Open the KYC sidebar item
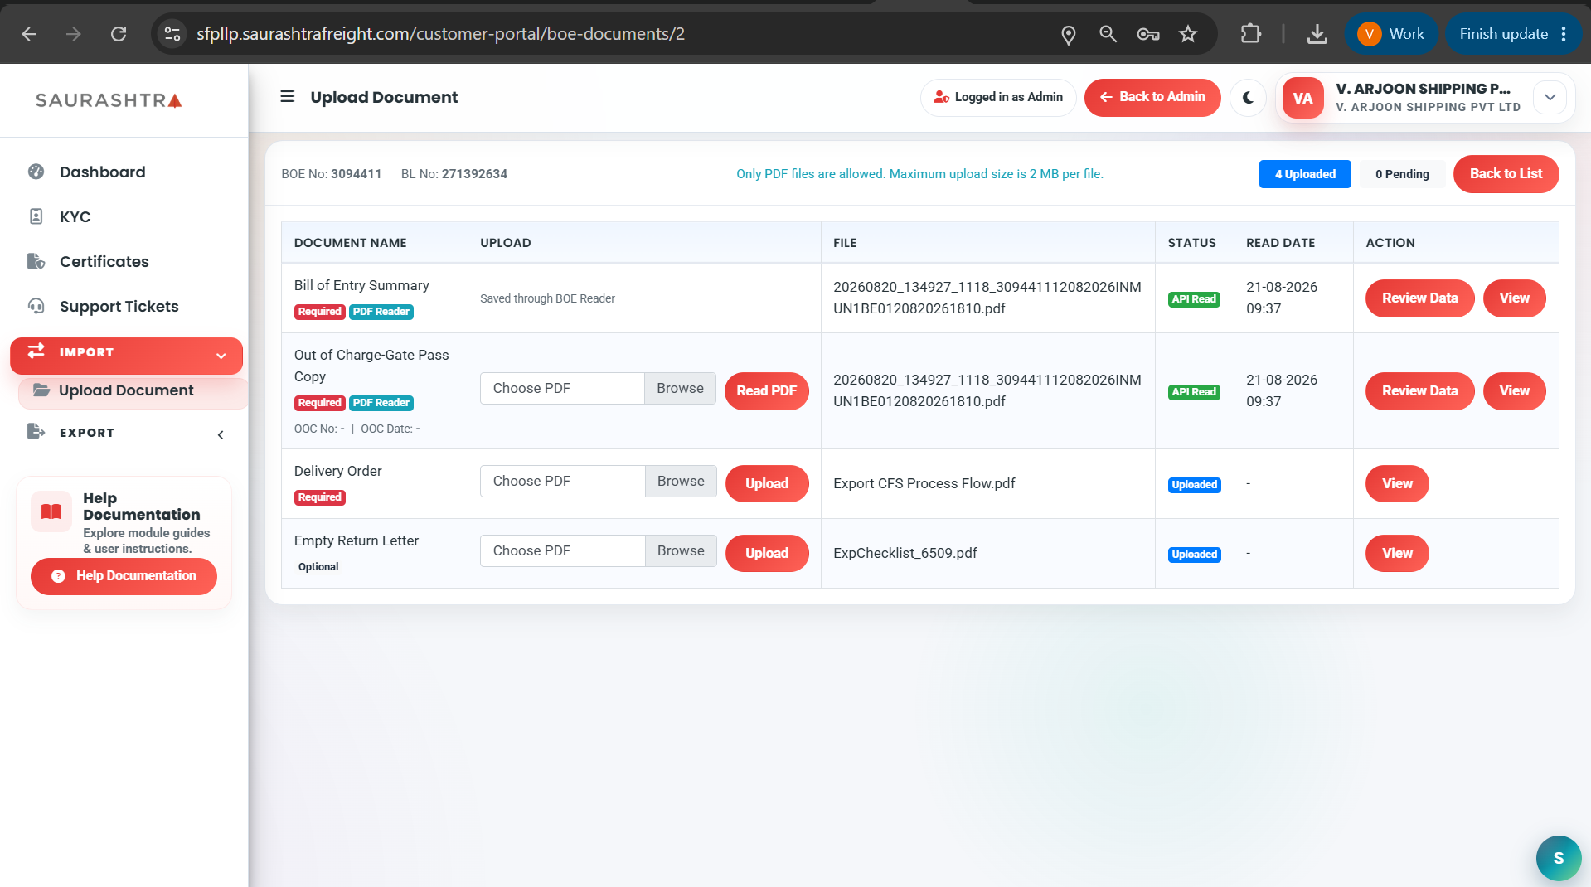This screenshot has width=1591, height=887. (x=75, y=216)
